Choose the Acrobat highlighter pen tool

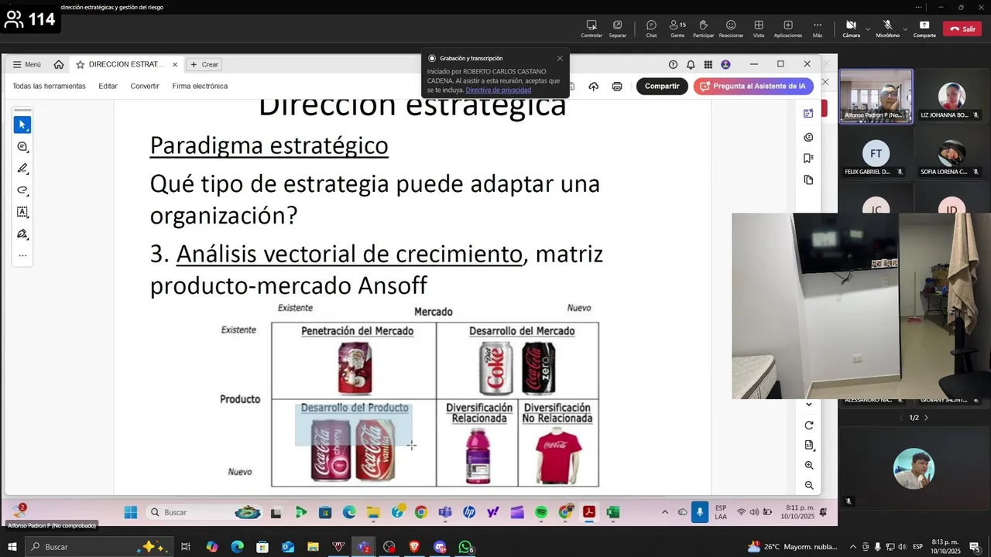point(22,168)
